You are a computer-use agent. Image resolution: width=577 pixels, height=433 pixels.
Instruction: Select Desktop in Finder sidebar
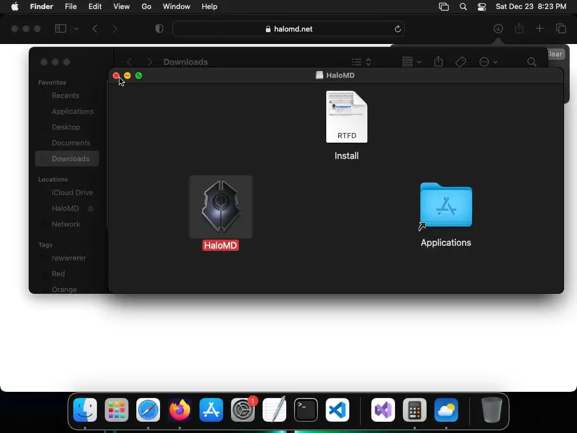pos(67,127)
